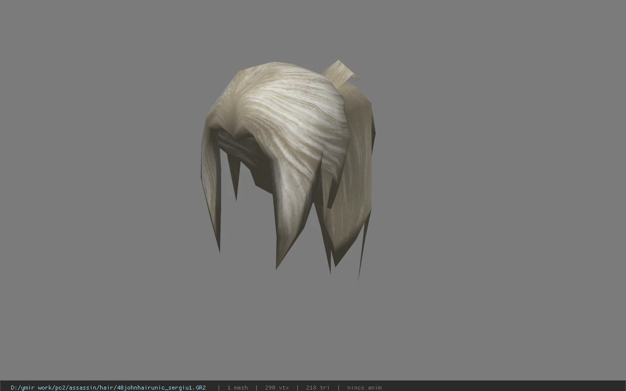Click the 'nincs anim' status text
This screenshot has width=626, height=391.
pyautogui.click(x=364, y=388)
